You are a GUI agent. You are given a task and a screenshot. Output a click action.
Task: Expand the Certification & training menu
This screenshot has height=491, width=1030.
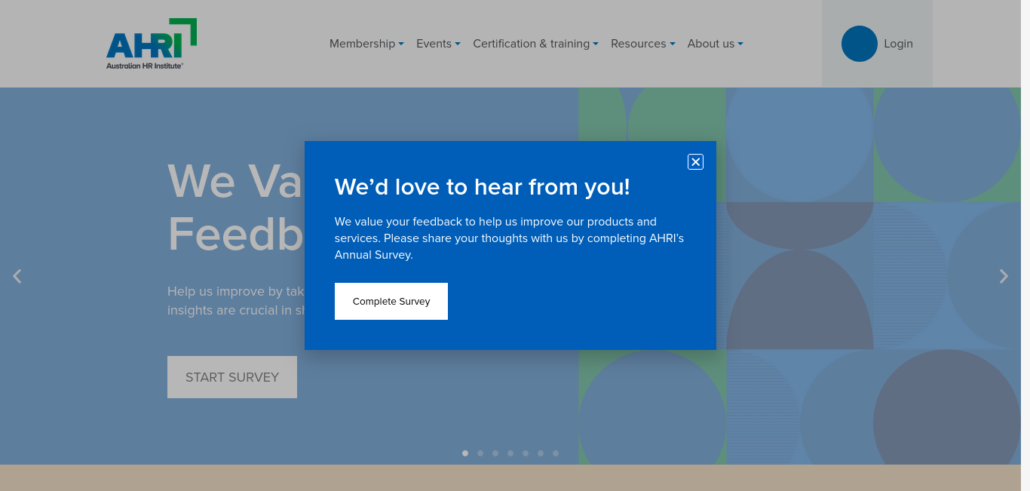pos(535,44)
